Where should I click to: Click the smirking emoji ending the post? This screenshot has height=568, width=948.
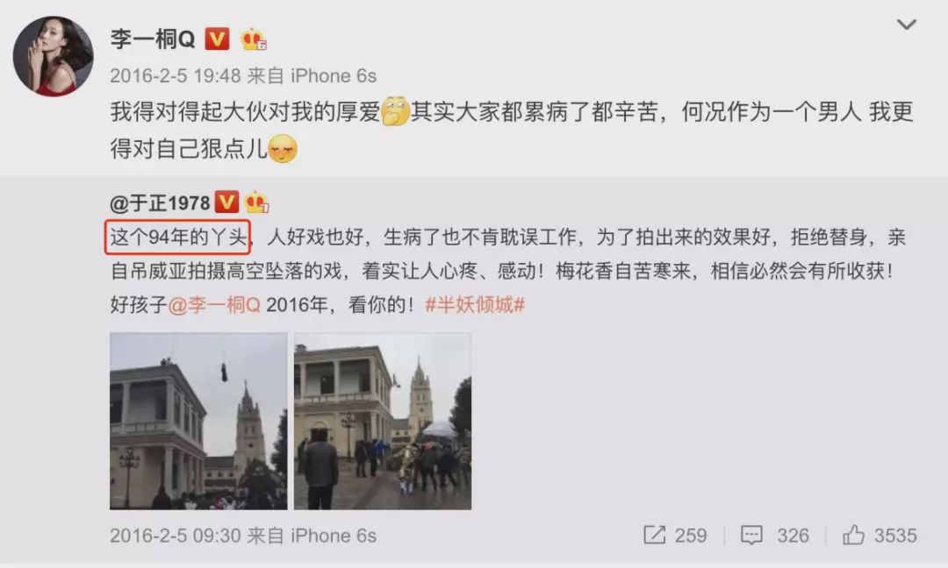pyautogui.click(x=283, y=148)
